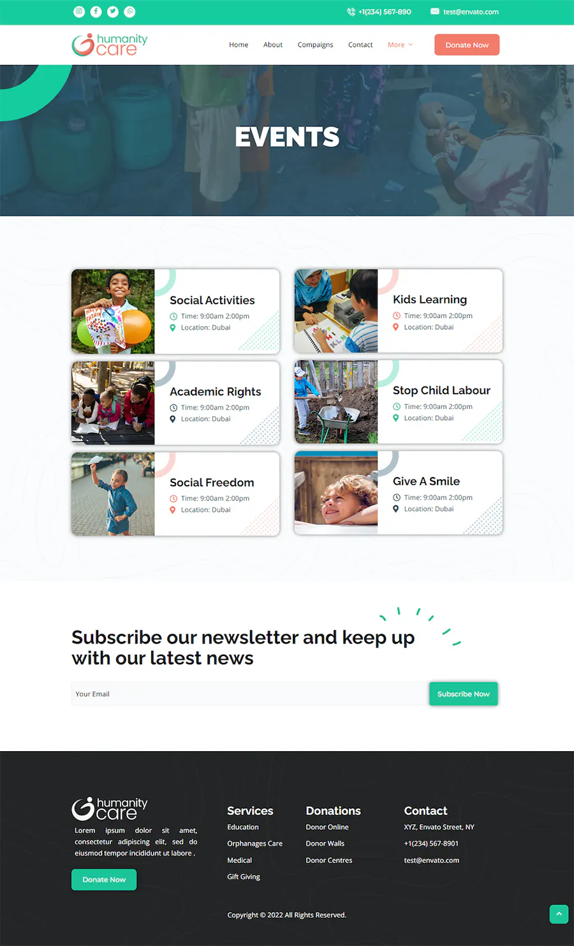The width and height of the screenshot is (574, 946).
Task: Open the Compaigns menu item
Action: (x=315, y=45)
